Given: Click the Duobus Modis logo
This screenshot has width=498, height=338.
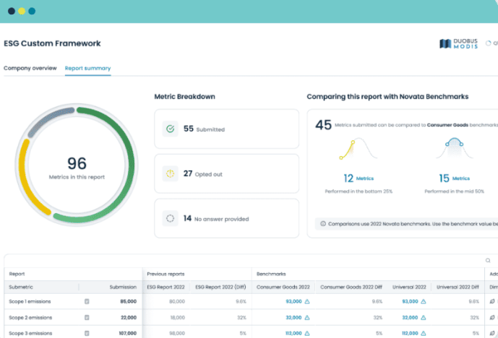Looking at the screenshot, I should (x=460, y=43).
